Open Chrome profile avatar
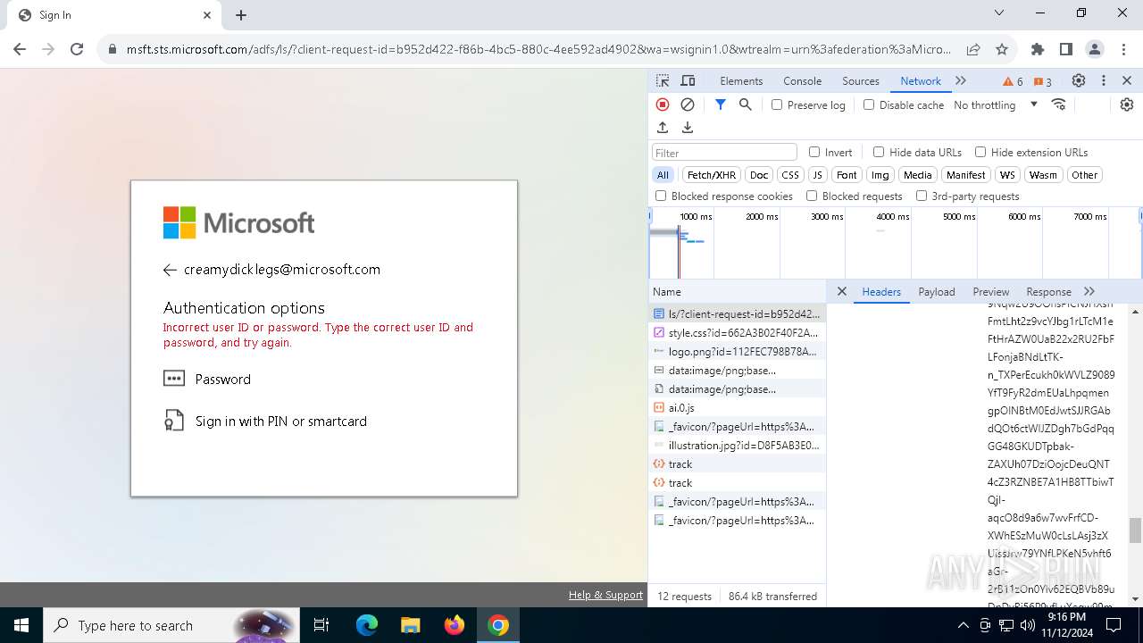Viewport: 1143px width, 643px height. point(1095,49)
